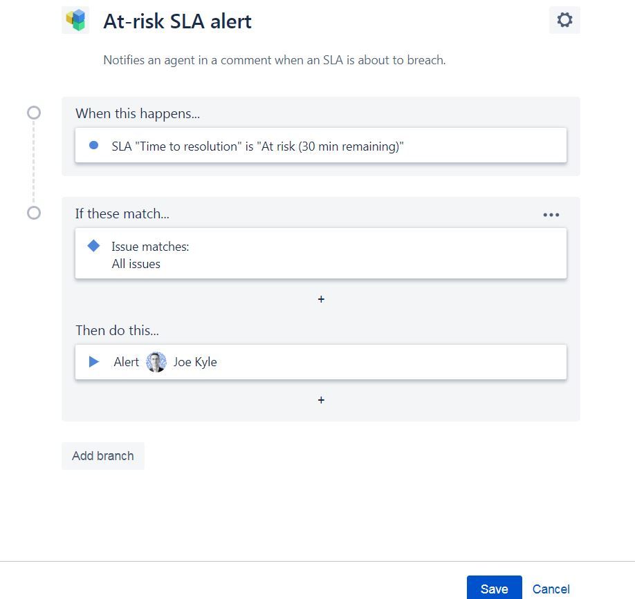Click the blue diamond condition icon
Image resolution: width=635 pixels, height=599 pixels.
click(x=95, y=245)
